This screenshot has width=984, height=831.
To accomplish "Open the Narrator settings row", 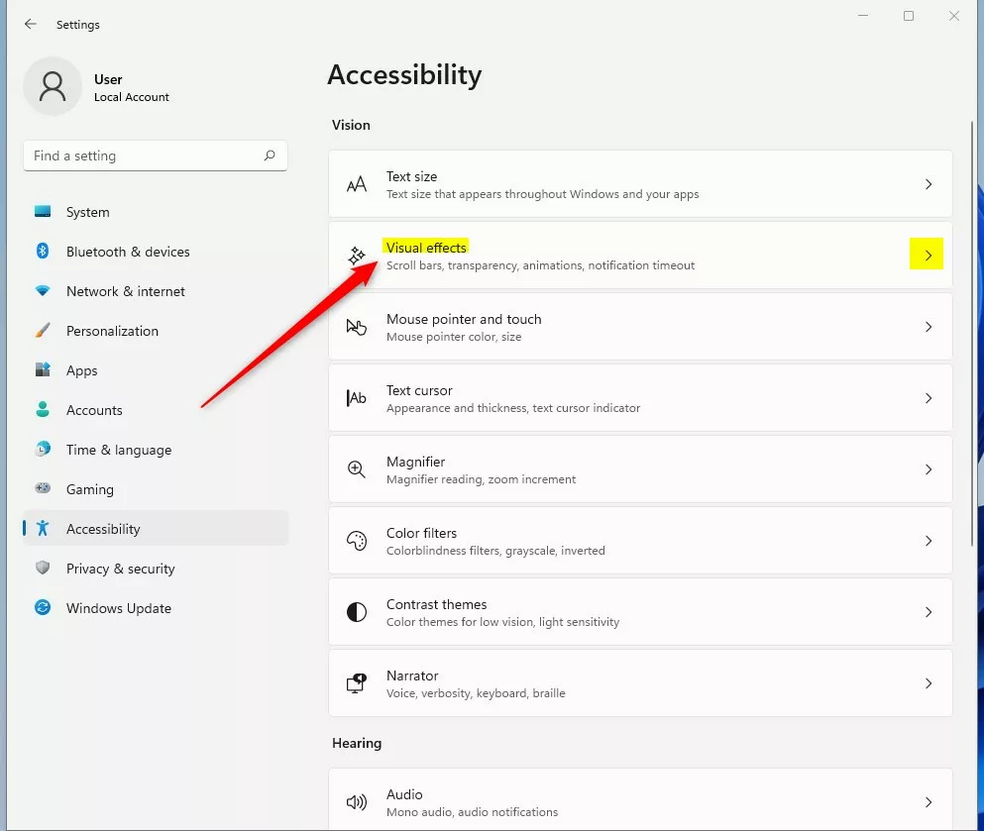I will tap(640, 683).
